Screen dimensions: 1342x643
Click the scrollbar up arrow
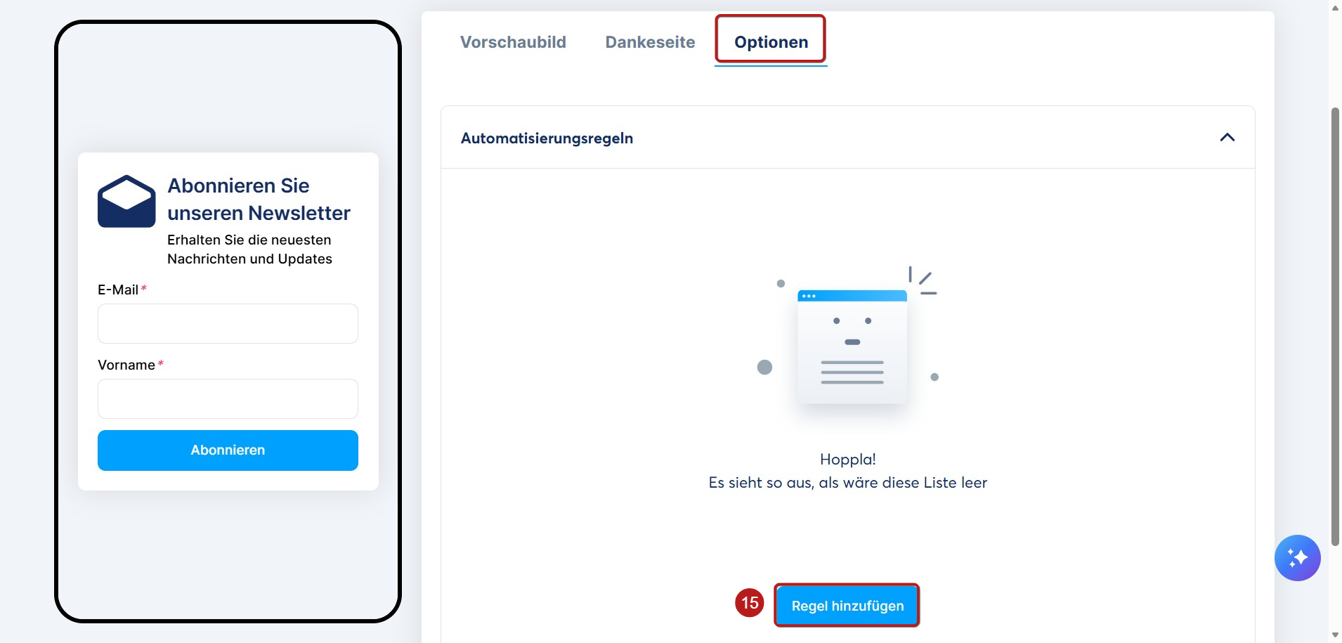tap(1335, 8)
